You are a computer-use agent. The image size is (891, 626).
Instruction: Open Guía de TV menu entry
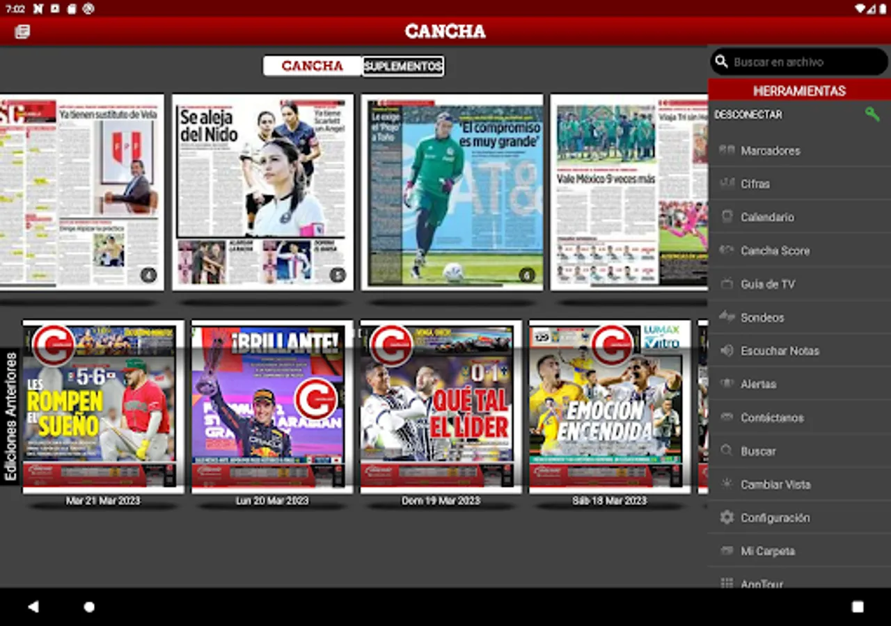coord(799,284)
